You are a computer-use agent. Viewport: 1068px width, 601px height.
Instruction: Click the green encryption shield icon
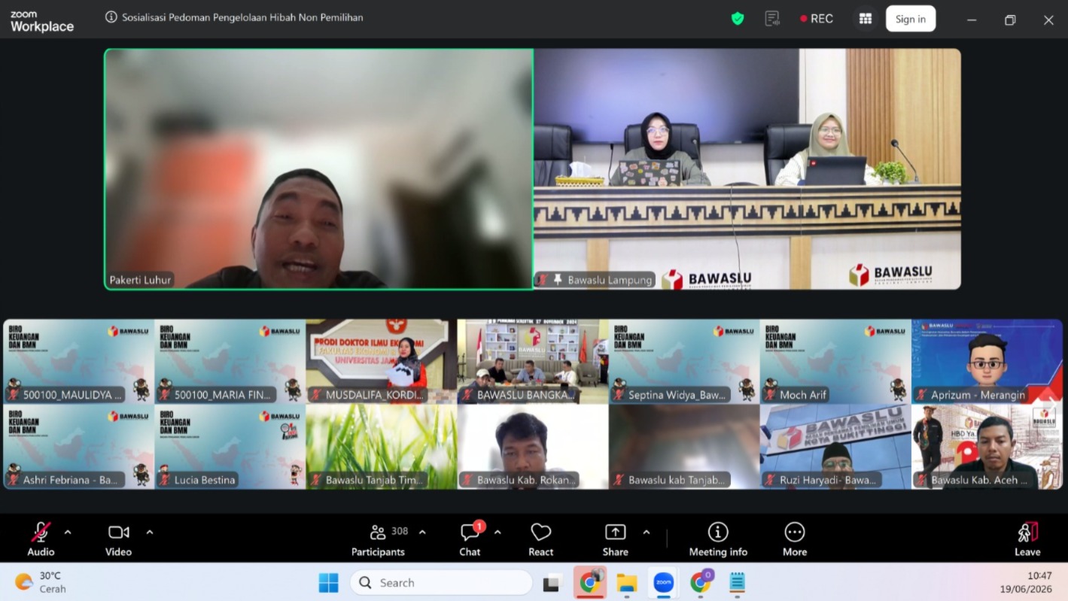[738, 19]
